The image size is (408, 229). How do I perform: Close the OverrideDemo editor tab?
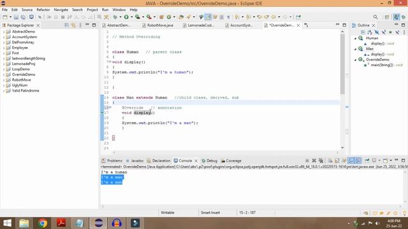point(298,25)
